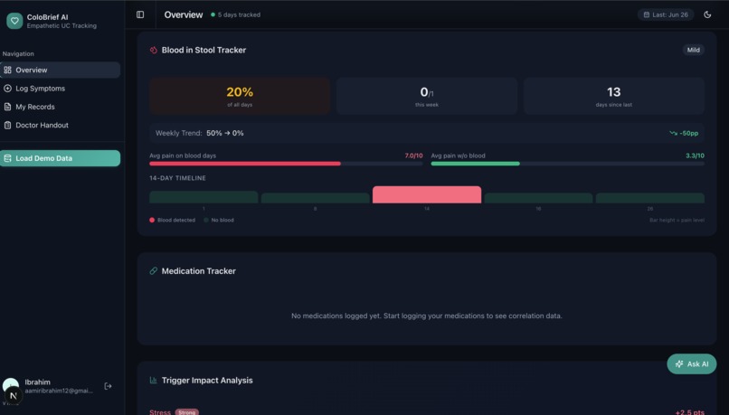Click the Stress trigger label
This screenshot has width=729, height=415.
point(160,412)
